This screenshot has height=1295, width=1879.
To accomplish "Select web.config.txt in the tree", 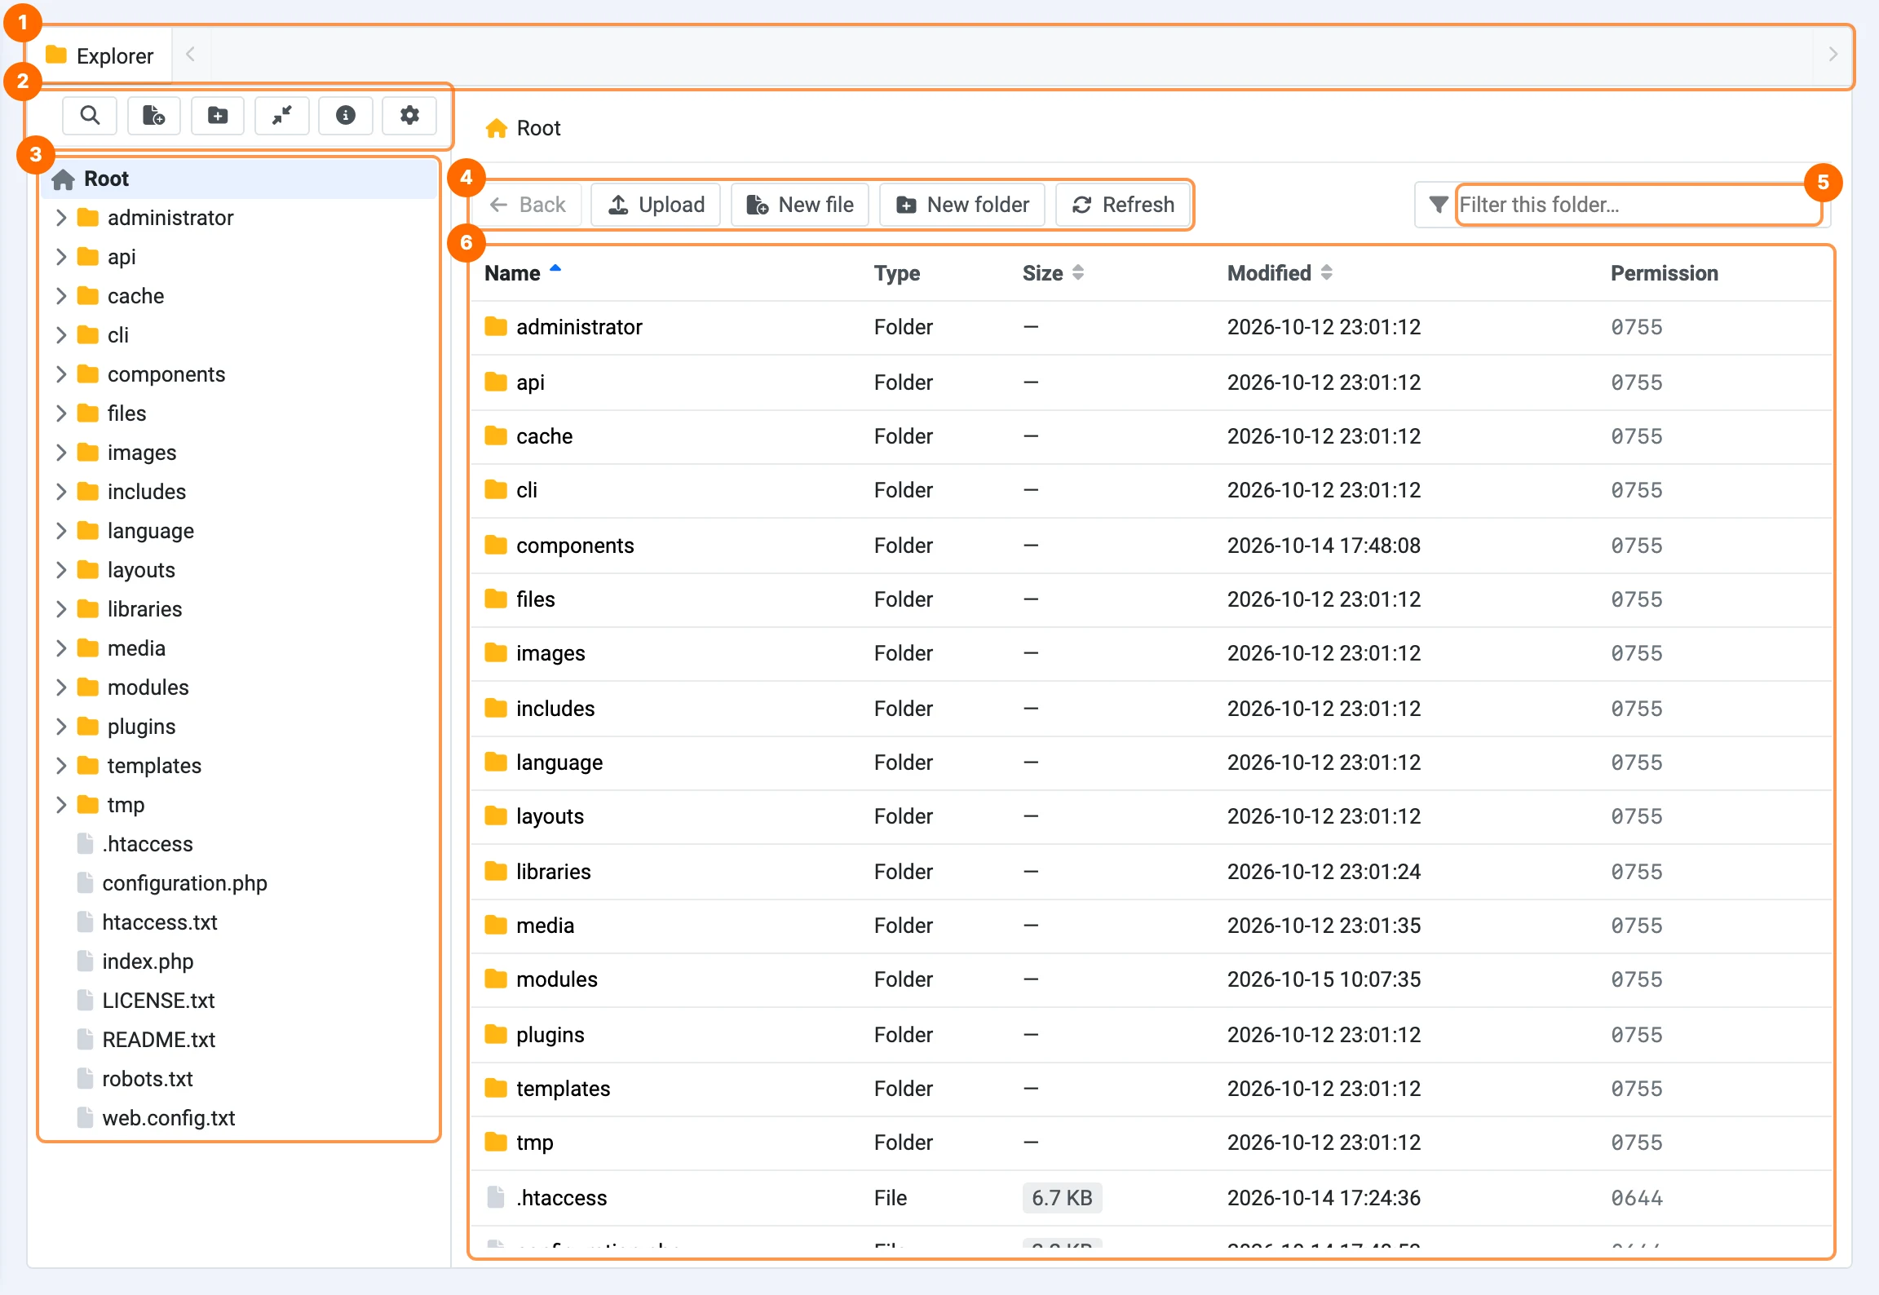I will (168, 1118).
